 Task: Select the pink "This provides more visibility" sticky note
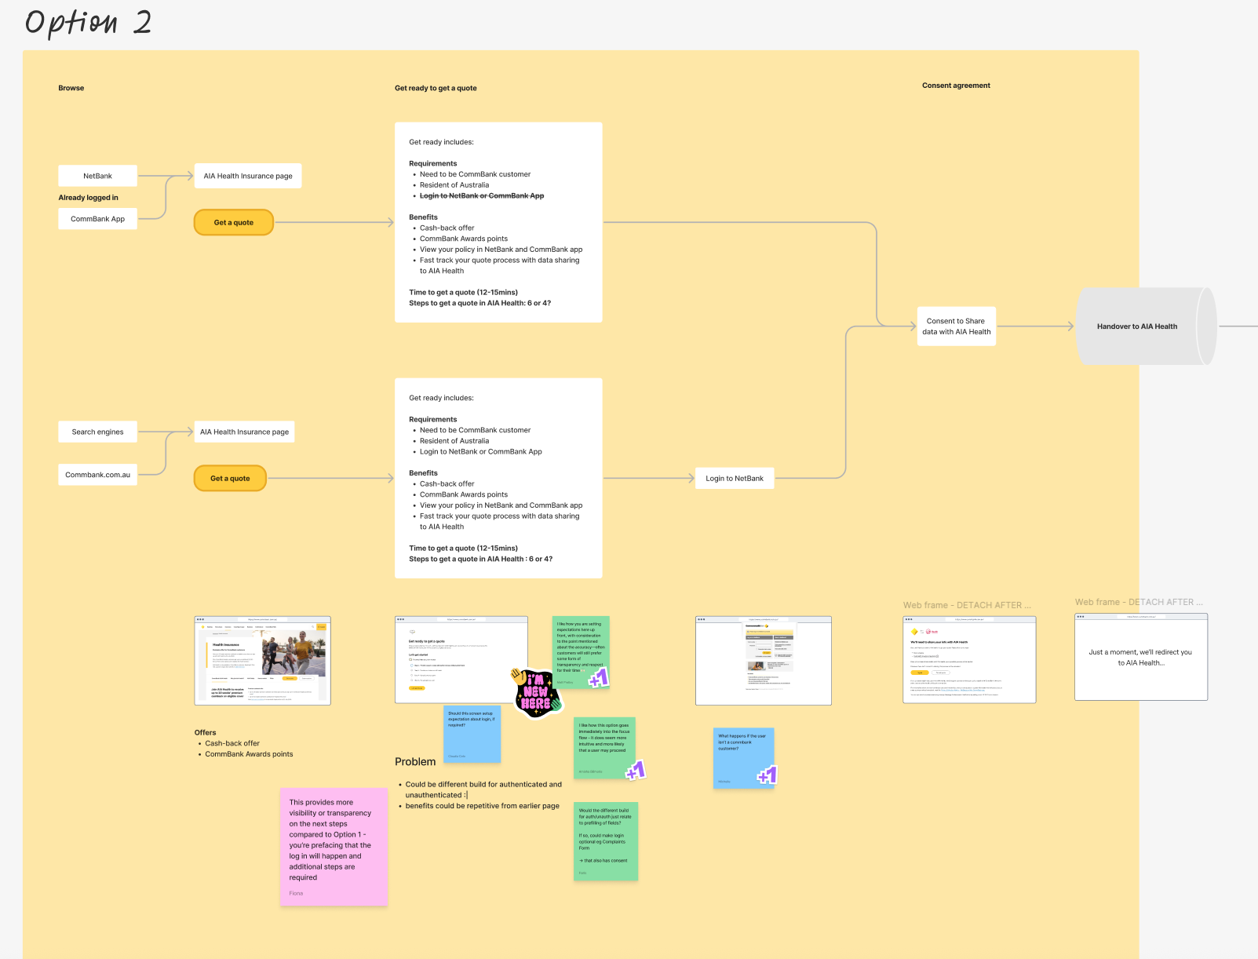[334, 847]
